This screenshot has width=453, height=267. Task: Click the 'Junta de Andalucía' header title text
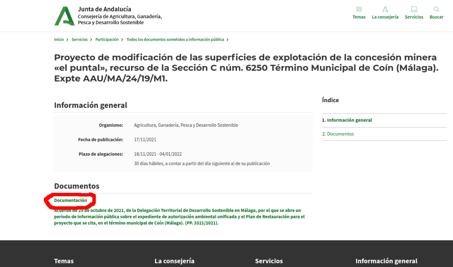105,9
